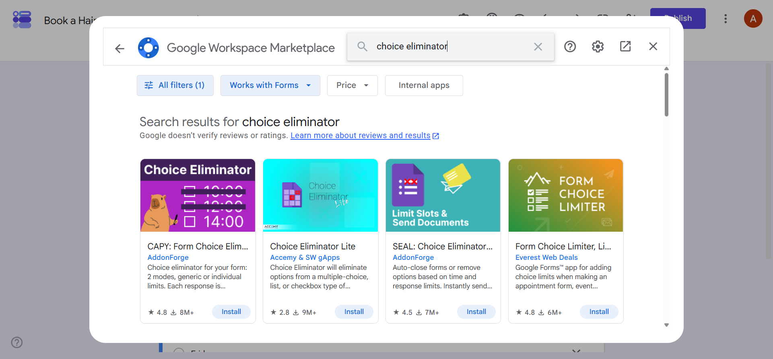This screenshot has height=359, width=773.
Task: Click the help icon at bottom left
Action: 17,343
